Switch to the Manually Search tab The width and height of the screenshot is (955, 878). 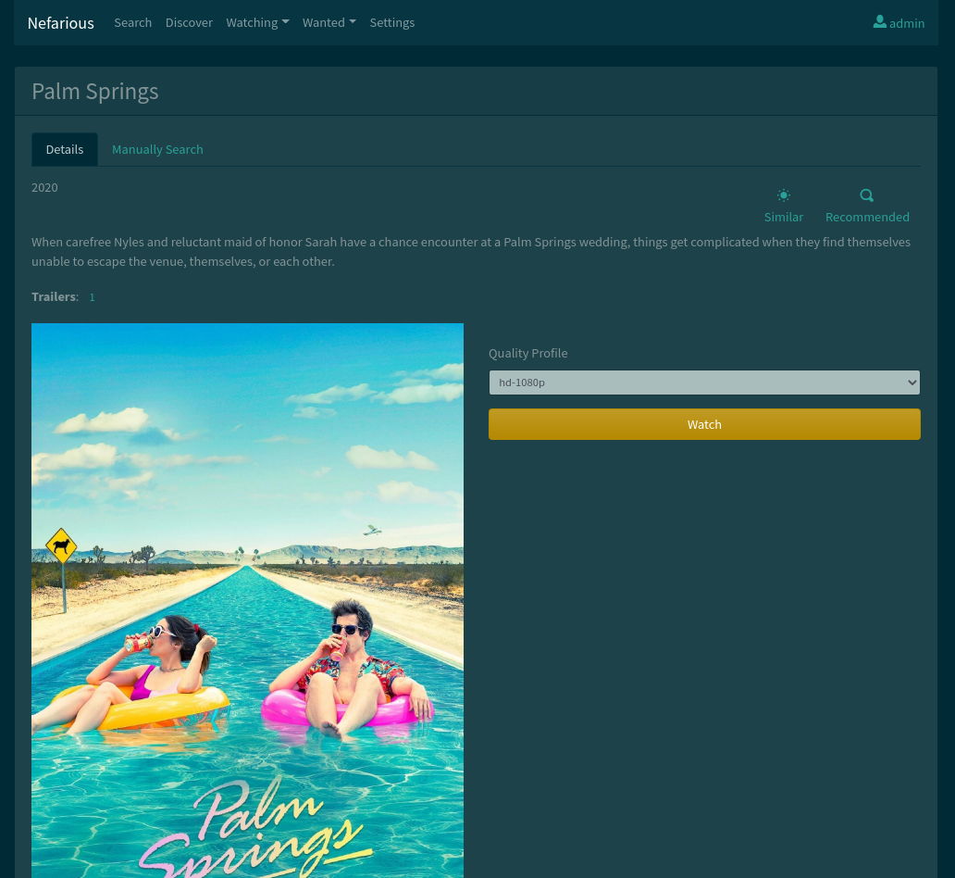(x=157, y=149)
